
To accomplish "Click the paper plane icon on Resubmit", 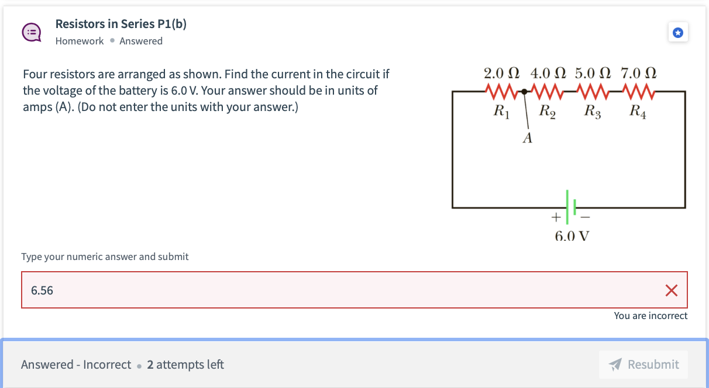I will click(x=615, y=364).
